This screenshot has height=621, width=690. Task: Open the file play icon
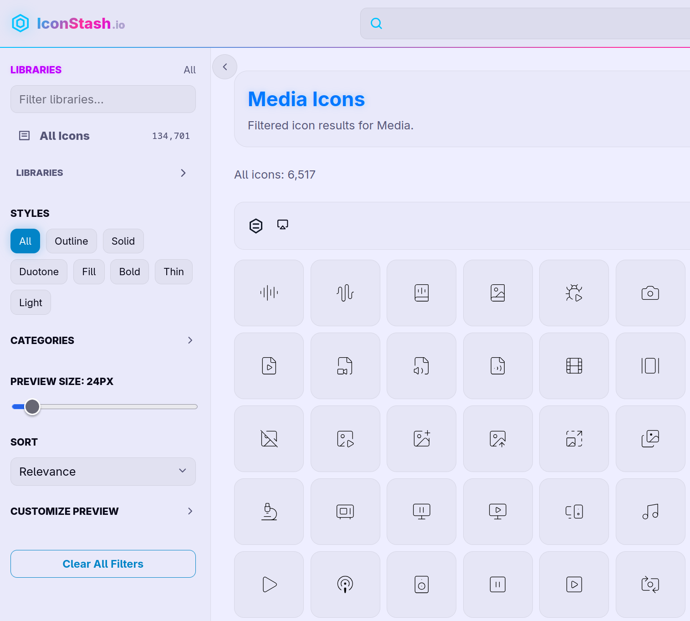(269, 366)
